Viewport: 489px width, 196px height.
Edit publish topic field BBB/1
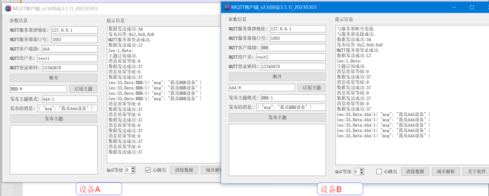pos(293,98)
